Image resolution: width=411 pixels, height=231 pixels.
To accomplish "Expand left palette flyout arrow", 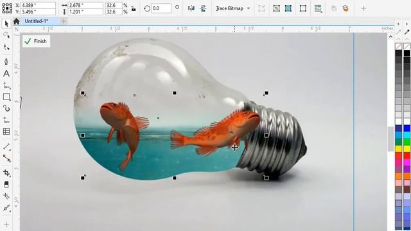I will [398, 24].
